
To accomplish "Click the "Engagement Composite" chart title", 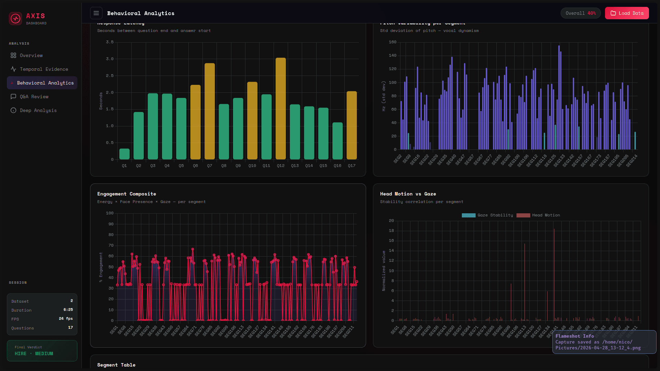I will 126,194.
